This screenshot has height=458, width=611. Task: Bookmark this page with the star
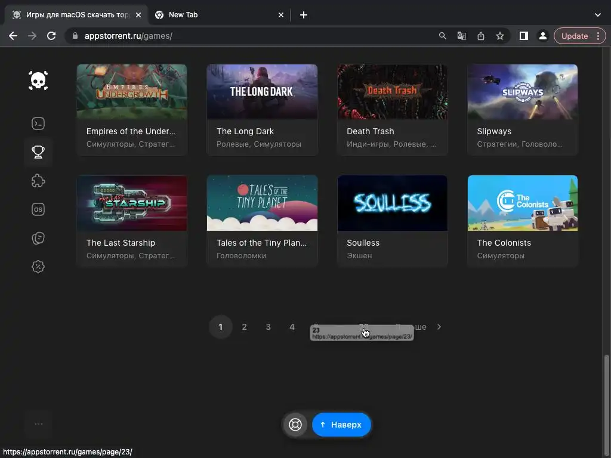click(x=500, y=36)
